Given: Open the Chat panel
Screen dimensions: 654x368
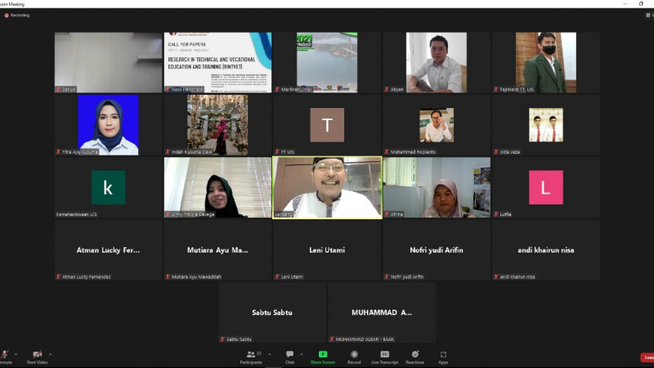Looking at the screenshot, I should [289, 357].
